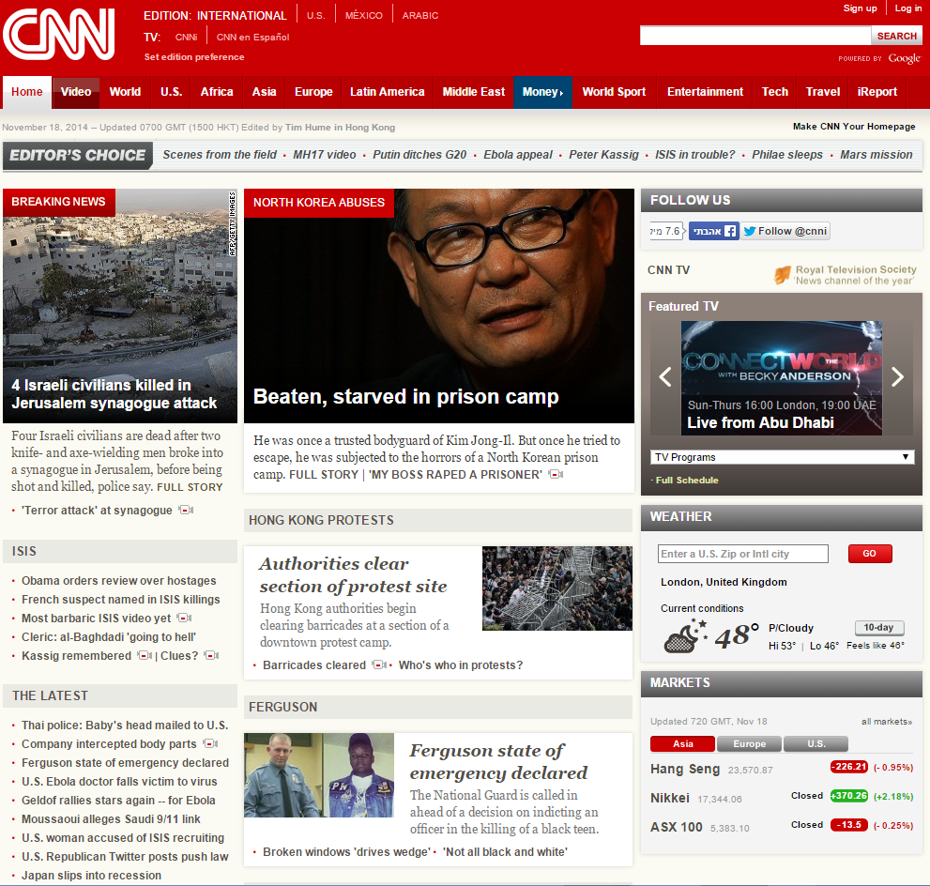Click the weather city input field
The height and width of the screenshot is (886, 930).
tap(742, 554)
